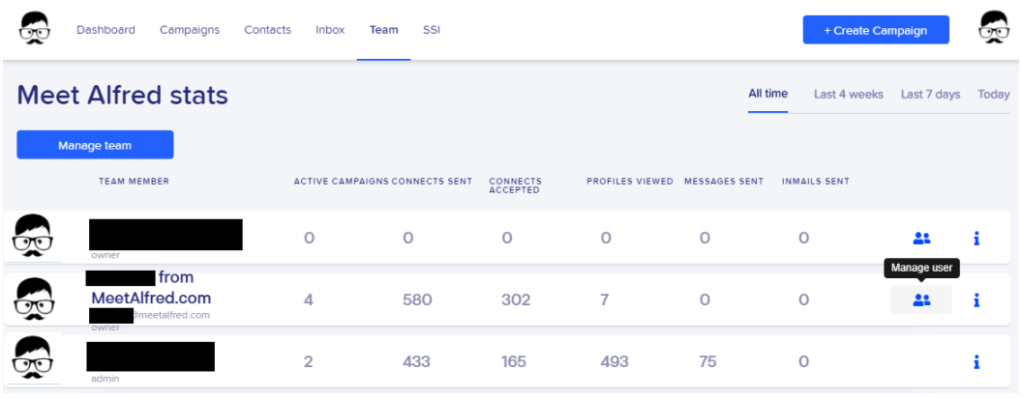Click avatar of the MeetAlfred.com member
The width and height of the screenshot is (1022, 399).
point(33,299)
